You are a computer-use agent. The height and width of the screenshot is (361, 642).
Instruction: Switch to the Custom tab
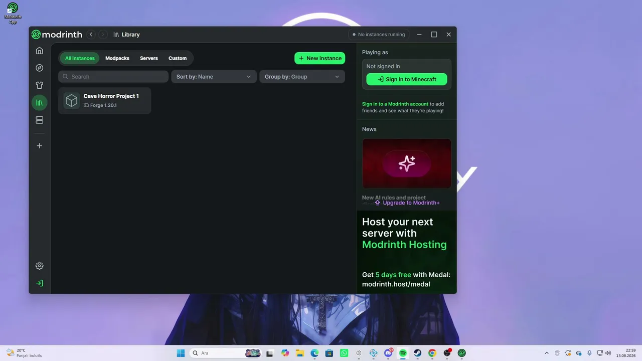(178, 58)
